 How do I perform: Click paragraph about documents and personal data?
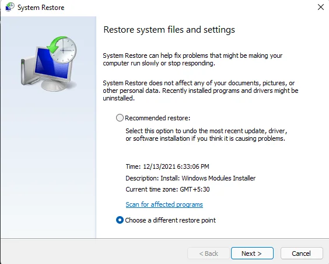(201, 91)
